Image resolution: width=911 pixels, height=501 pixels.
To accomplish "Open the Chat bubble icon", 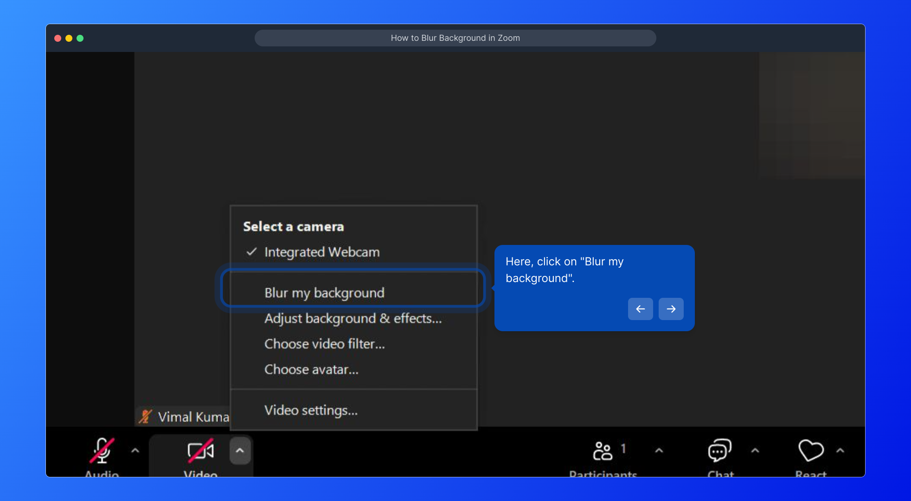I will [719, 450].
